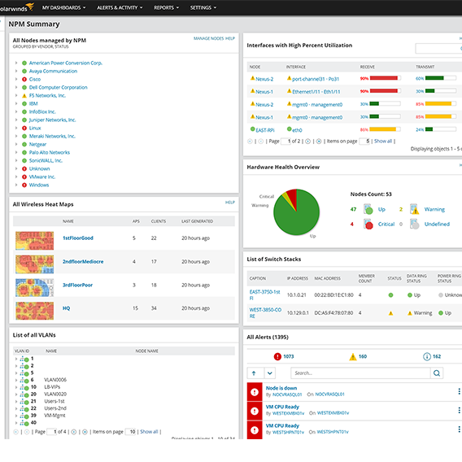
Task: Expand VLAN ID 21 row
Action: pos(16,401)
